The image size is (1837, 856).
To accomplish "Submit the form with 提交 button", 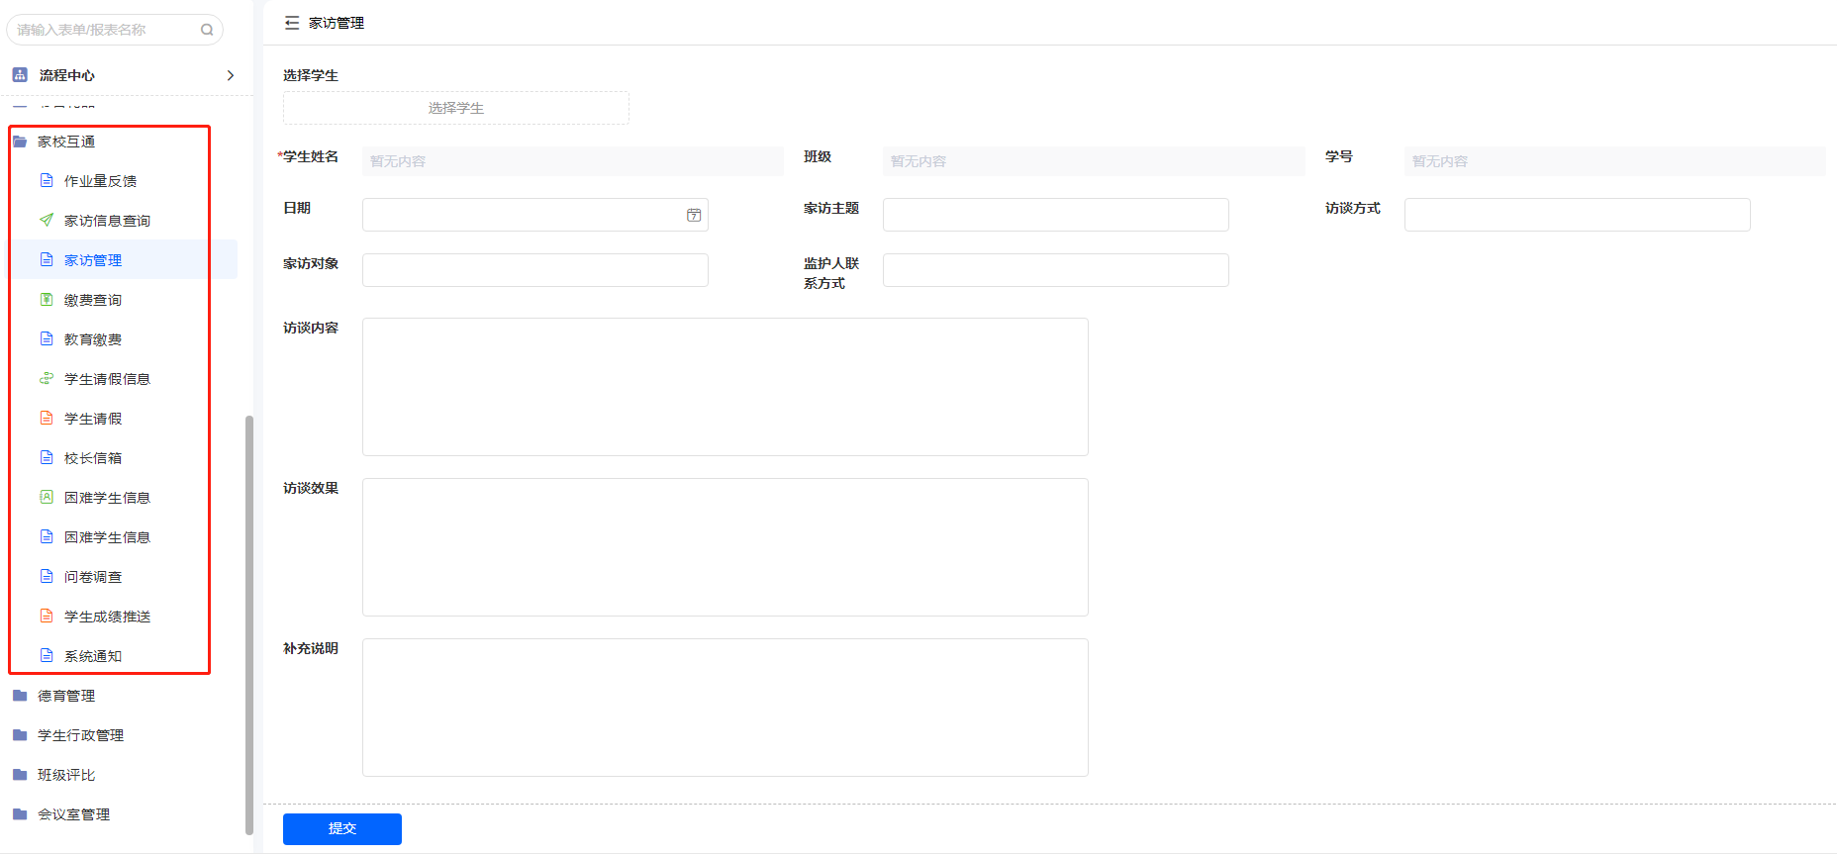I will [x=342, y=829].
